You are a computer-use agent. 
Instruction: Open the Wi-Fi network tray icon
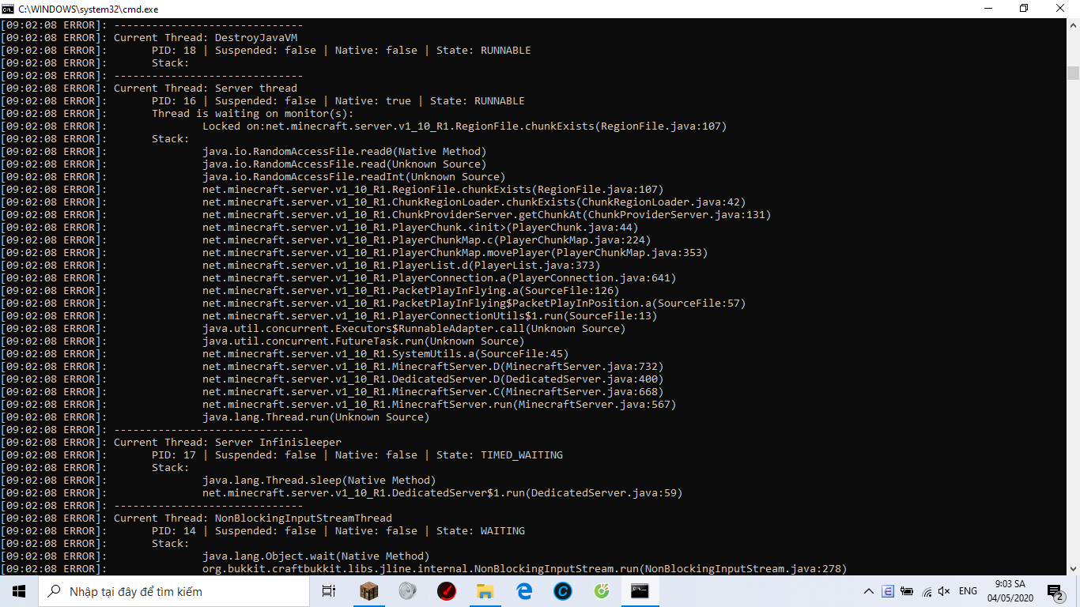tap(926, 591)
